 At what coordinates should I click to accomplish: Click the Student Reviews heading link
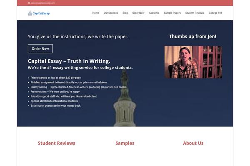click(57, 143)
